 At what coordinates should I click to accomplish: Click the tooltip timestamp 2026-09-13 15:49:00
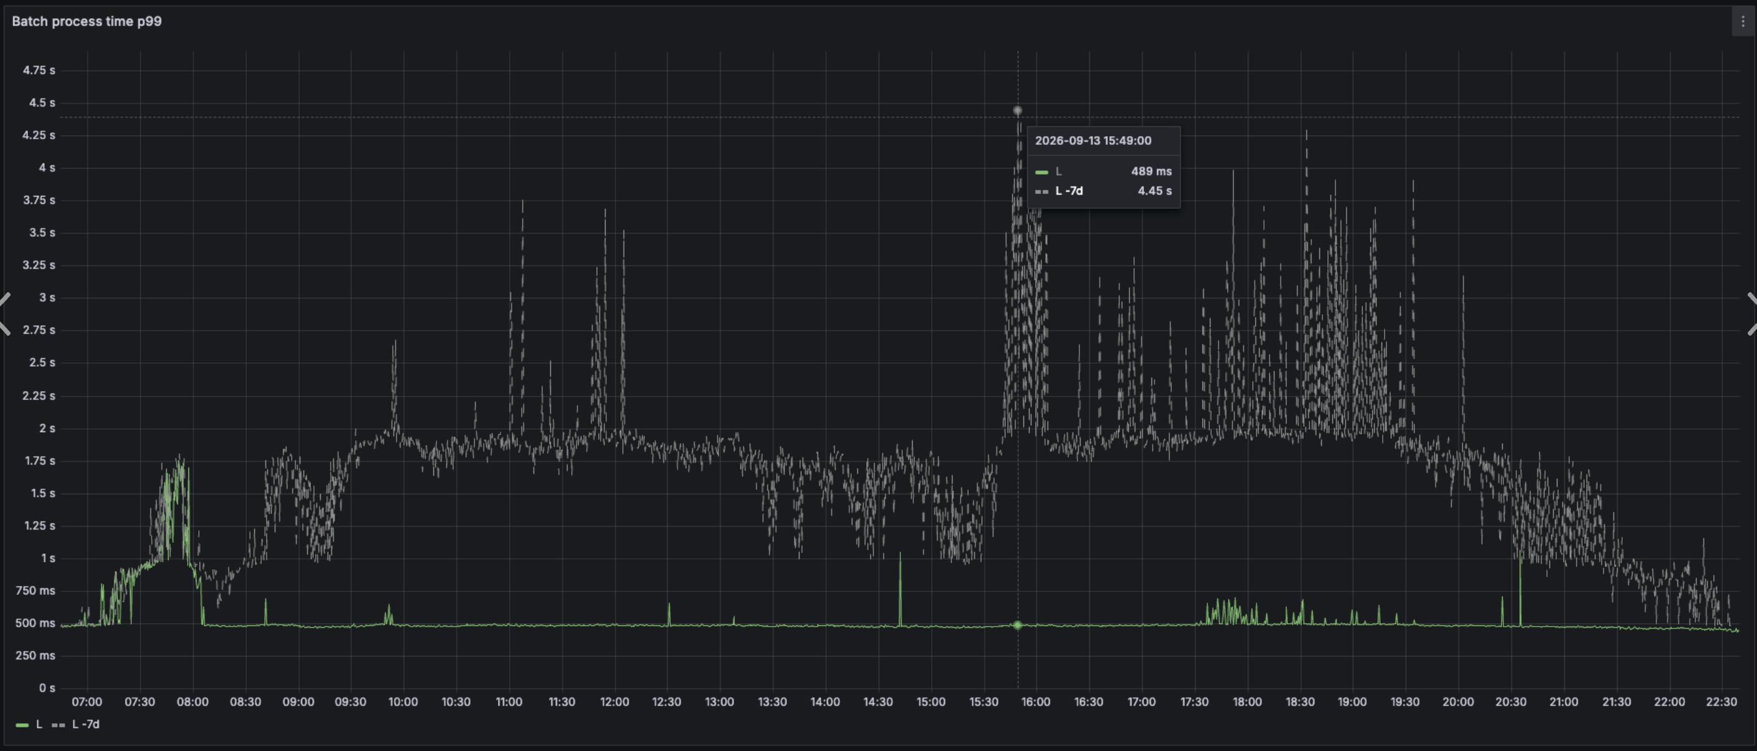pyautogui.click(x=1092, y=141)
